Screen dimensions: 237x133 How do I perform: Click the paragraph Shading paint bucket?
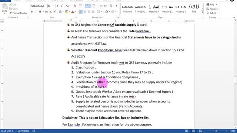click(106, 12)
